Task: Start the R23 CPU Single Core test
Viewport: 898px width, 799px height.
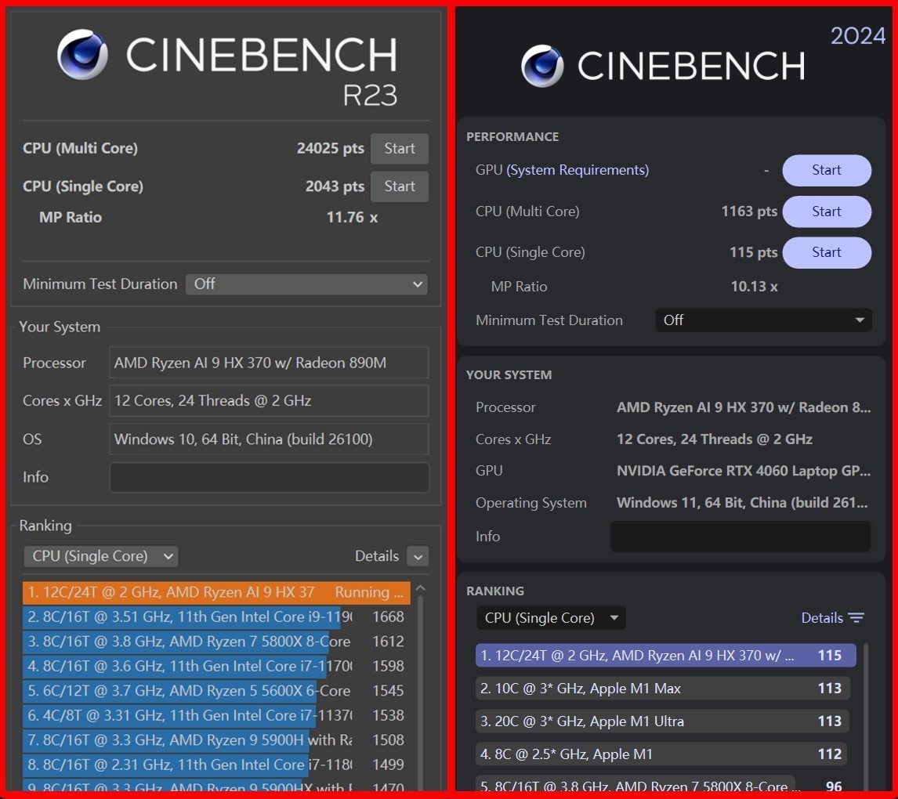Action: pos(400,186)
